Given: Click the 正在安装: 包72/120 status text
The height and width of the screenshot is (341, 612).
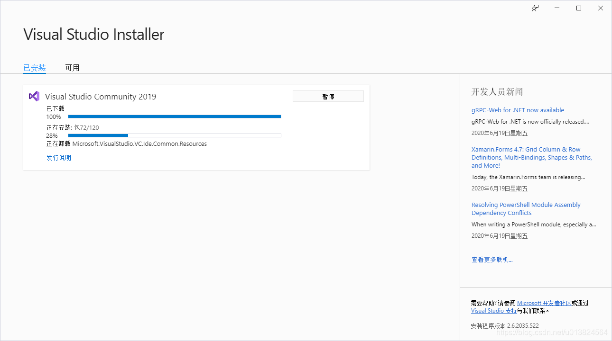Looking at the screenshot, I should pyautogui.click(x=73, y=127).
